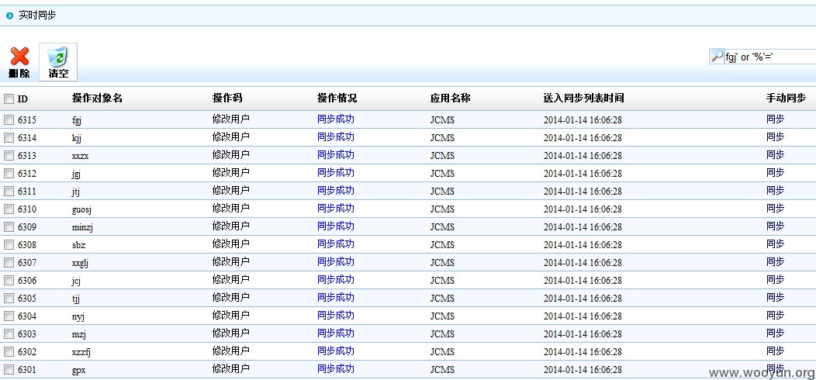816x380 pixels.
Task: Click 修改用户 in row 6310
Action: point(230,208)
